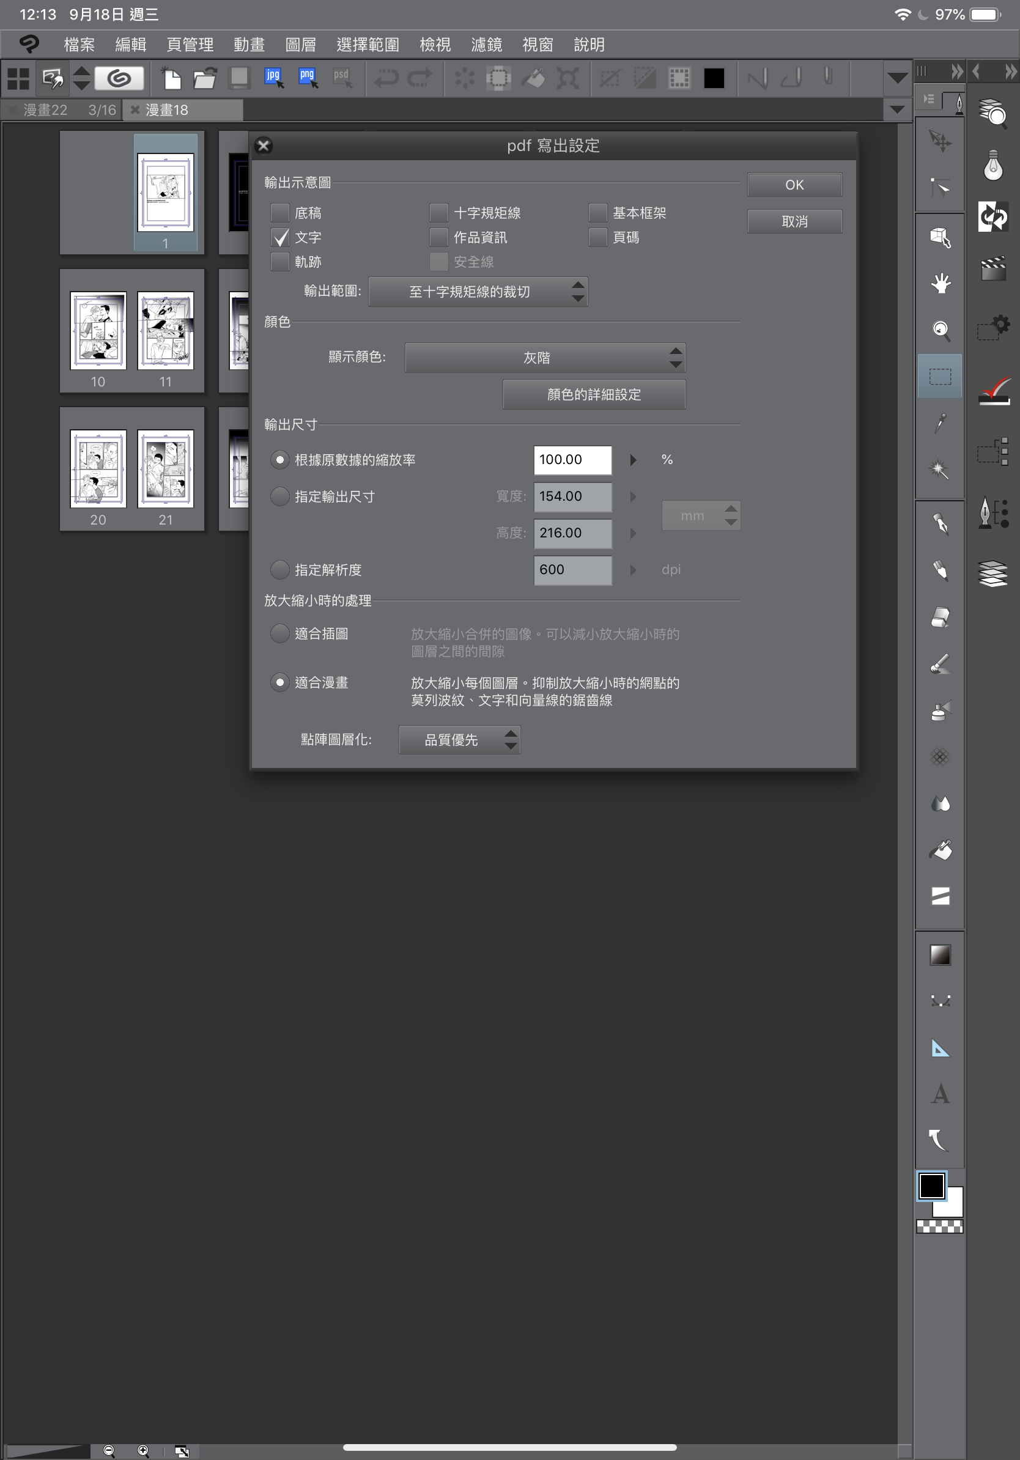The image size is (1020, 1460).
Task: Expand the tab list dropdown arrow
Action: (896, 109)
